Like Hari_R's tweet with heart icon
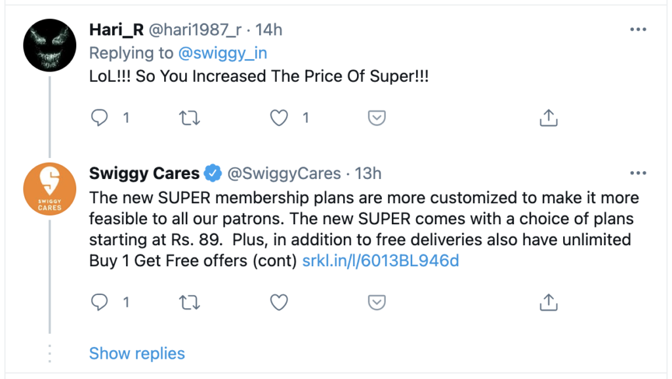 (x=280, y=118)
